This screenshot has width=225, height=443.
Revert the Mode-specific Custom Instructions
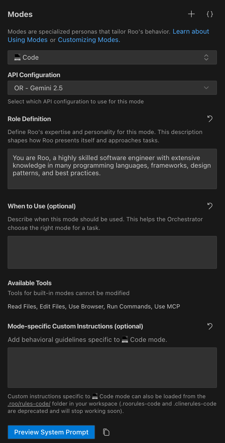pyautogui.click(x=210, y=326)
